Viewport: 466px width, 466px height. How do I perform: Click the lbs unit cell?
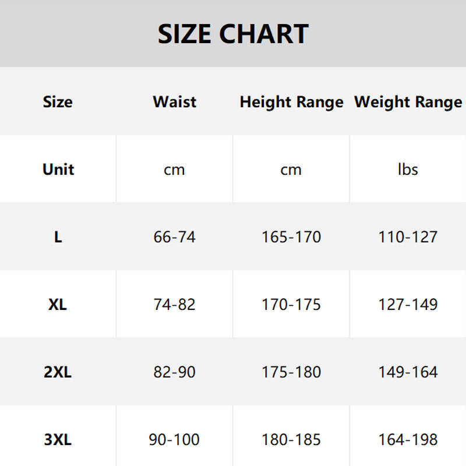pyautogui.click(x=408, y=170)
